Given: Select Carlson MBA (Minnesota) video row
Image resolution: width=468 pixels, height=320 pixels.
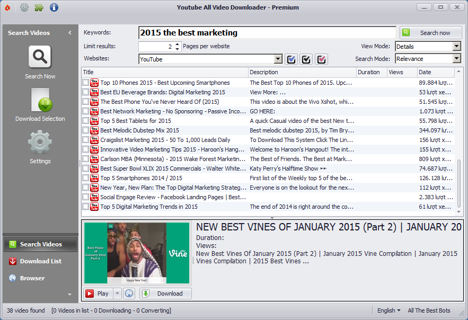Looking at the screenshot, I should click(x=268, y=159).
